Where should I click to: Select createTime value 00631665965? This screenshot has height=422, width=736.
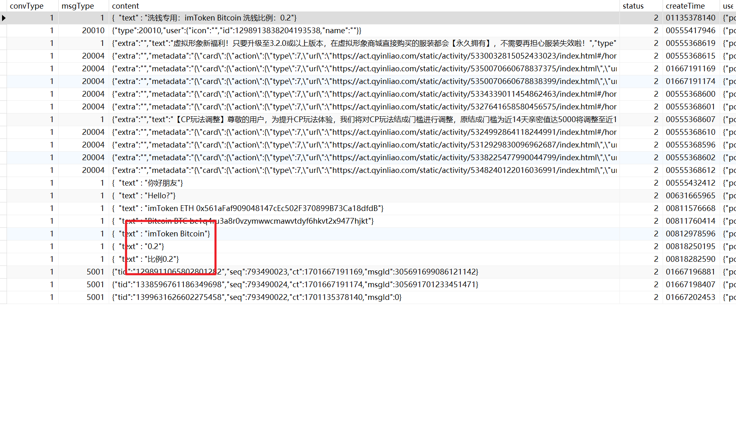(x=691, y=195)
